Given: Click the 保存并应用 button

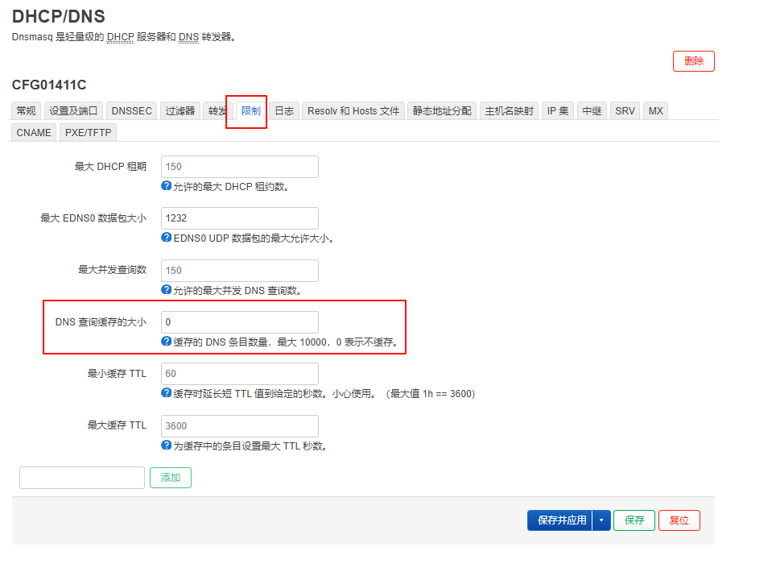Looking at the screenshot, I should 559,520.
